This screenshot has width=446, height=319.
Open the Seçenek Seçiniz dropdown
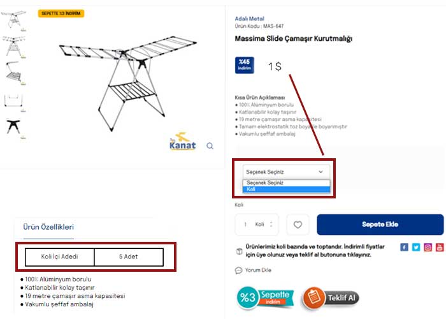287,172
